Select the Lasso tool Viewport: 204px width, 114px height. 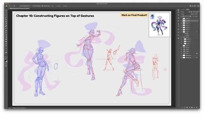(x=6, y=15)
